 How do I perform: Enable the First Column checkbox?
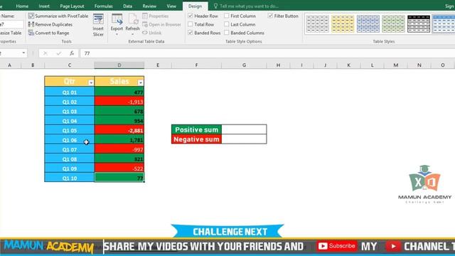click(x=227, y=16)
